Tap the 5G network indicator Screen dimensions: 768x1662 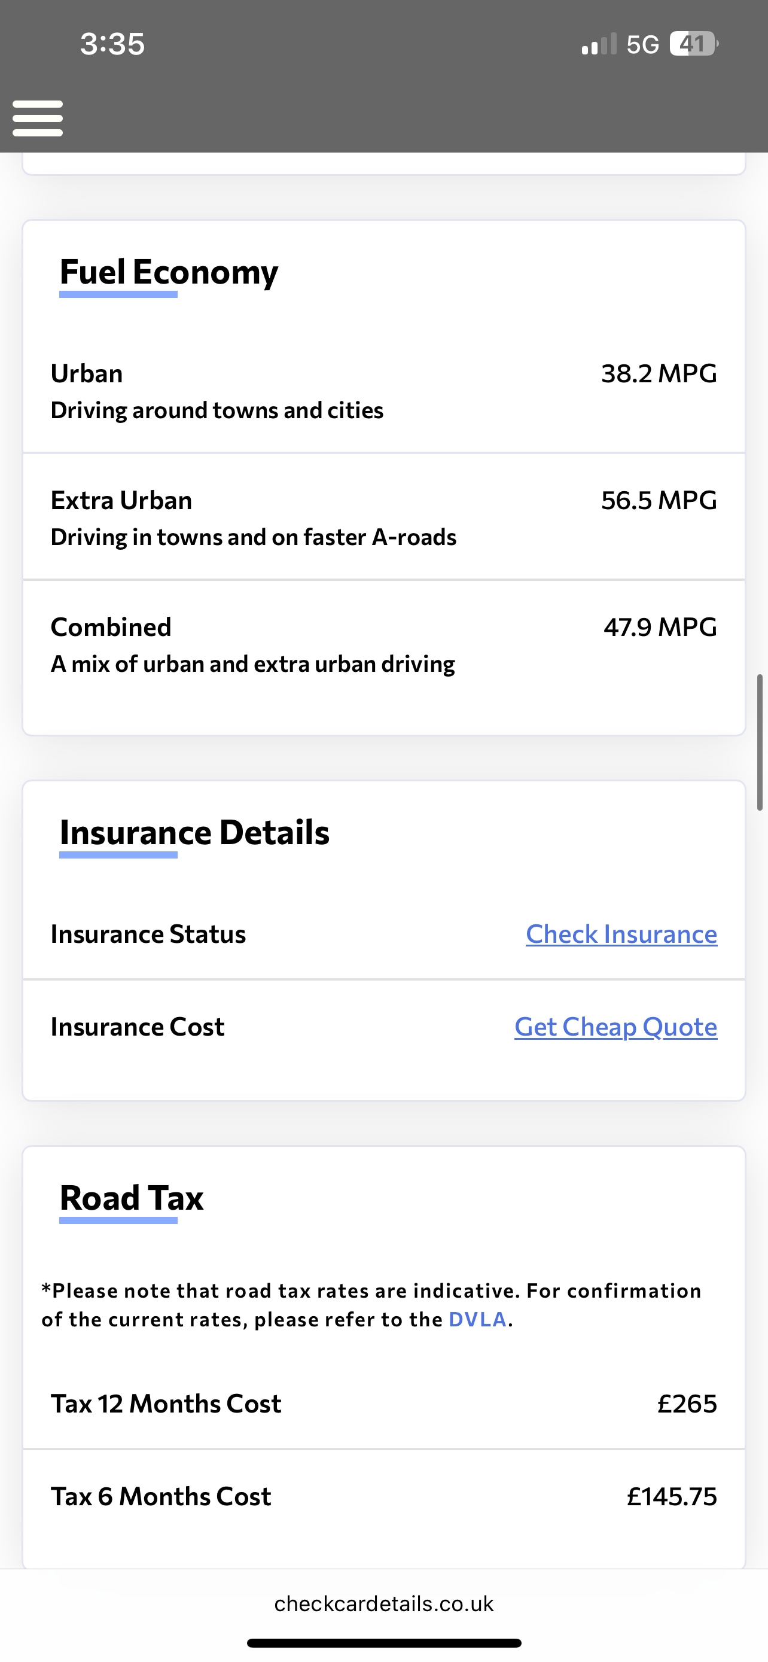(x=642, y=44)
